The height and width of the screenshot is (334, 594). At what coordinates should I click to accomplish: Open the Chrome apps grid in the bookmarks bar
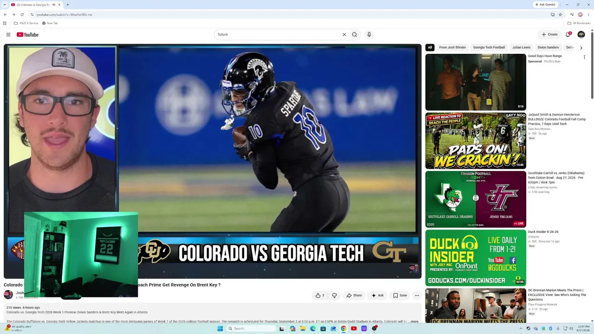5,23
